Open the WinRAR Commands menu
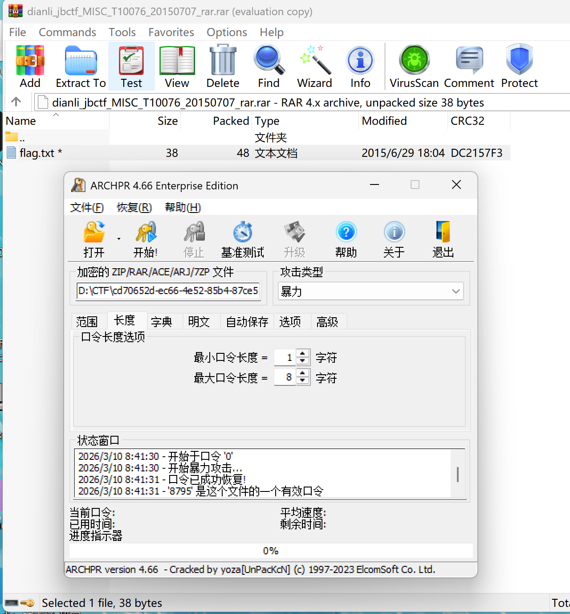The height and width of the screenshot is (614, 570). 67,33
